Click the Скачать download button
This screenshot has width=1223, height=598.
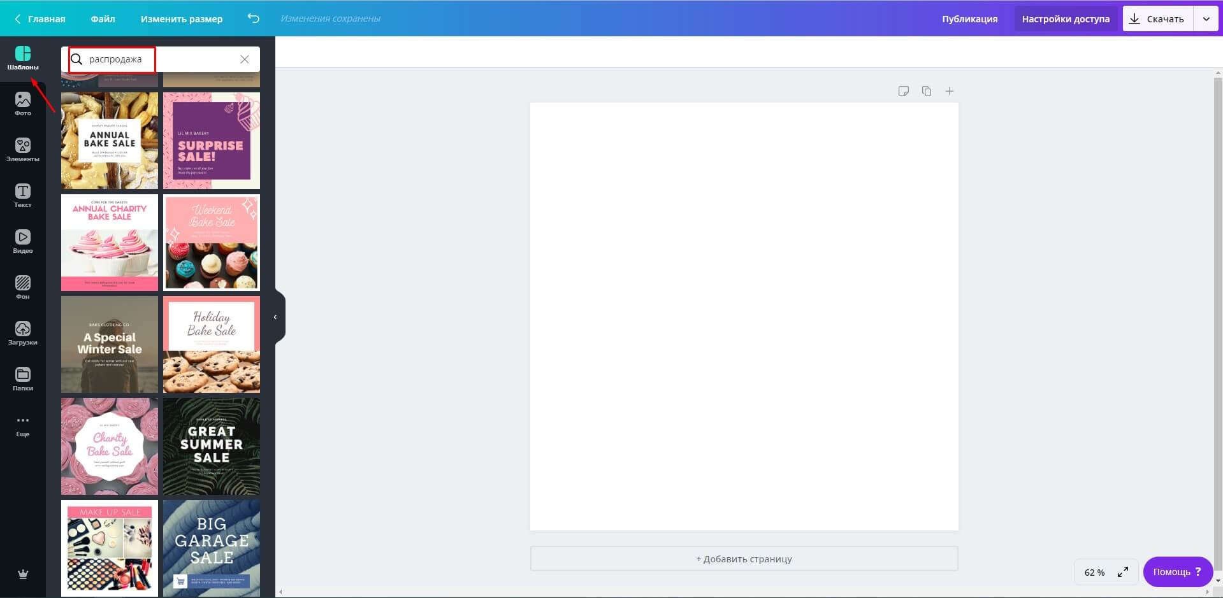1158,19
